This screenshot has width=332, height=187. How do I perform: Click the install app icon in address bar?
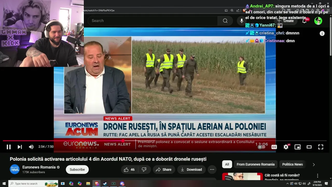tap(226, 10)
